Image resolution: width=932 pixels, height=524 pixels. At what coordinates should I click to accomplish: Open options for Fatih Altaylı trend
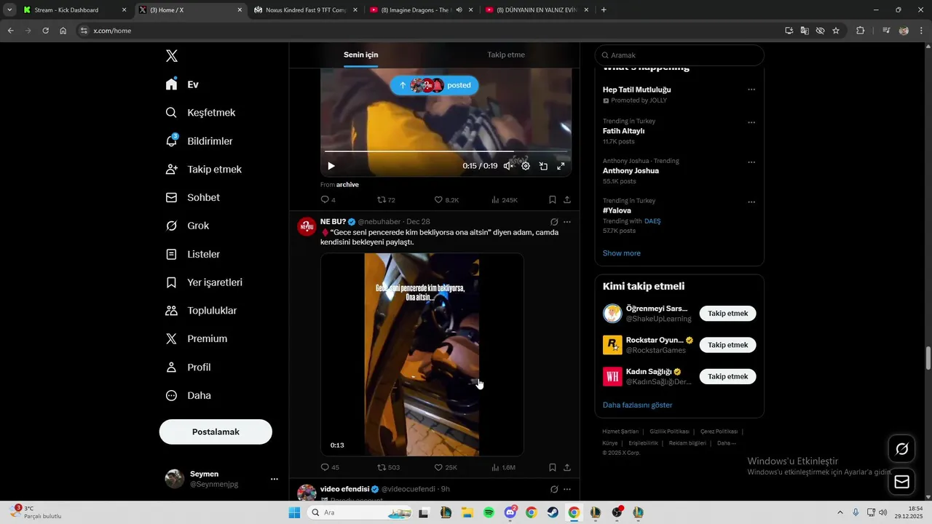click(x=751, y=122)
